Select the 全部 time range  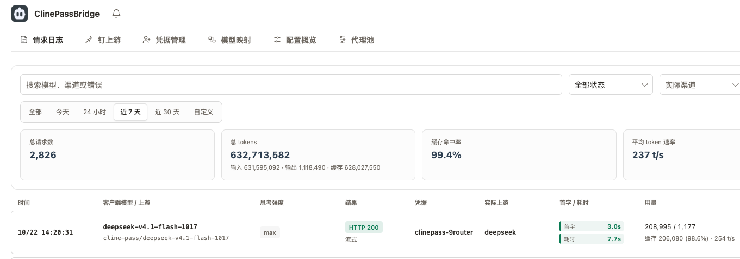coord(35,112)
